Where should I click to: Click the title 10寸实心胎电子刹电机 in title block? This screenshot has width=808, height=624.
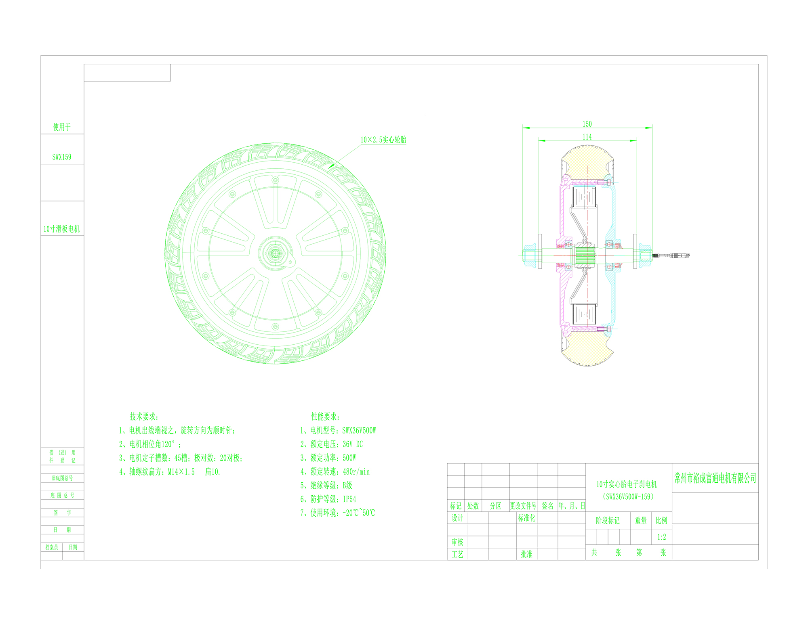coord(627,484)
